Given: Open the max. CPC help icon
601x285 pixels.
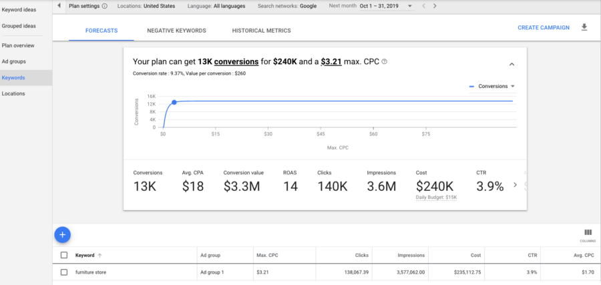Looking at the screenshot, I should tap(385, 61).
